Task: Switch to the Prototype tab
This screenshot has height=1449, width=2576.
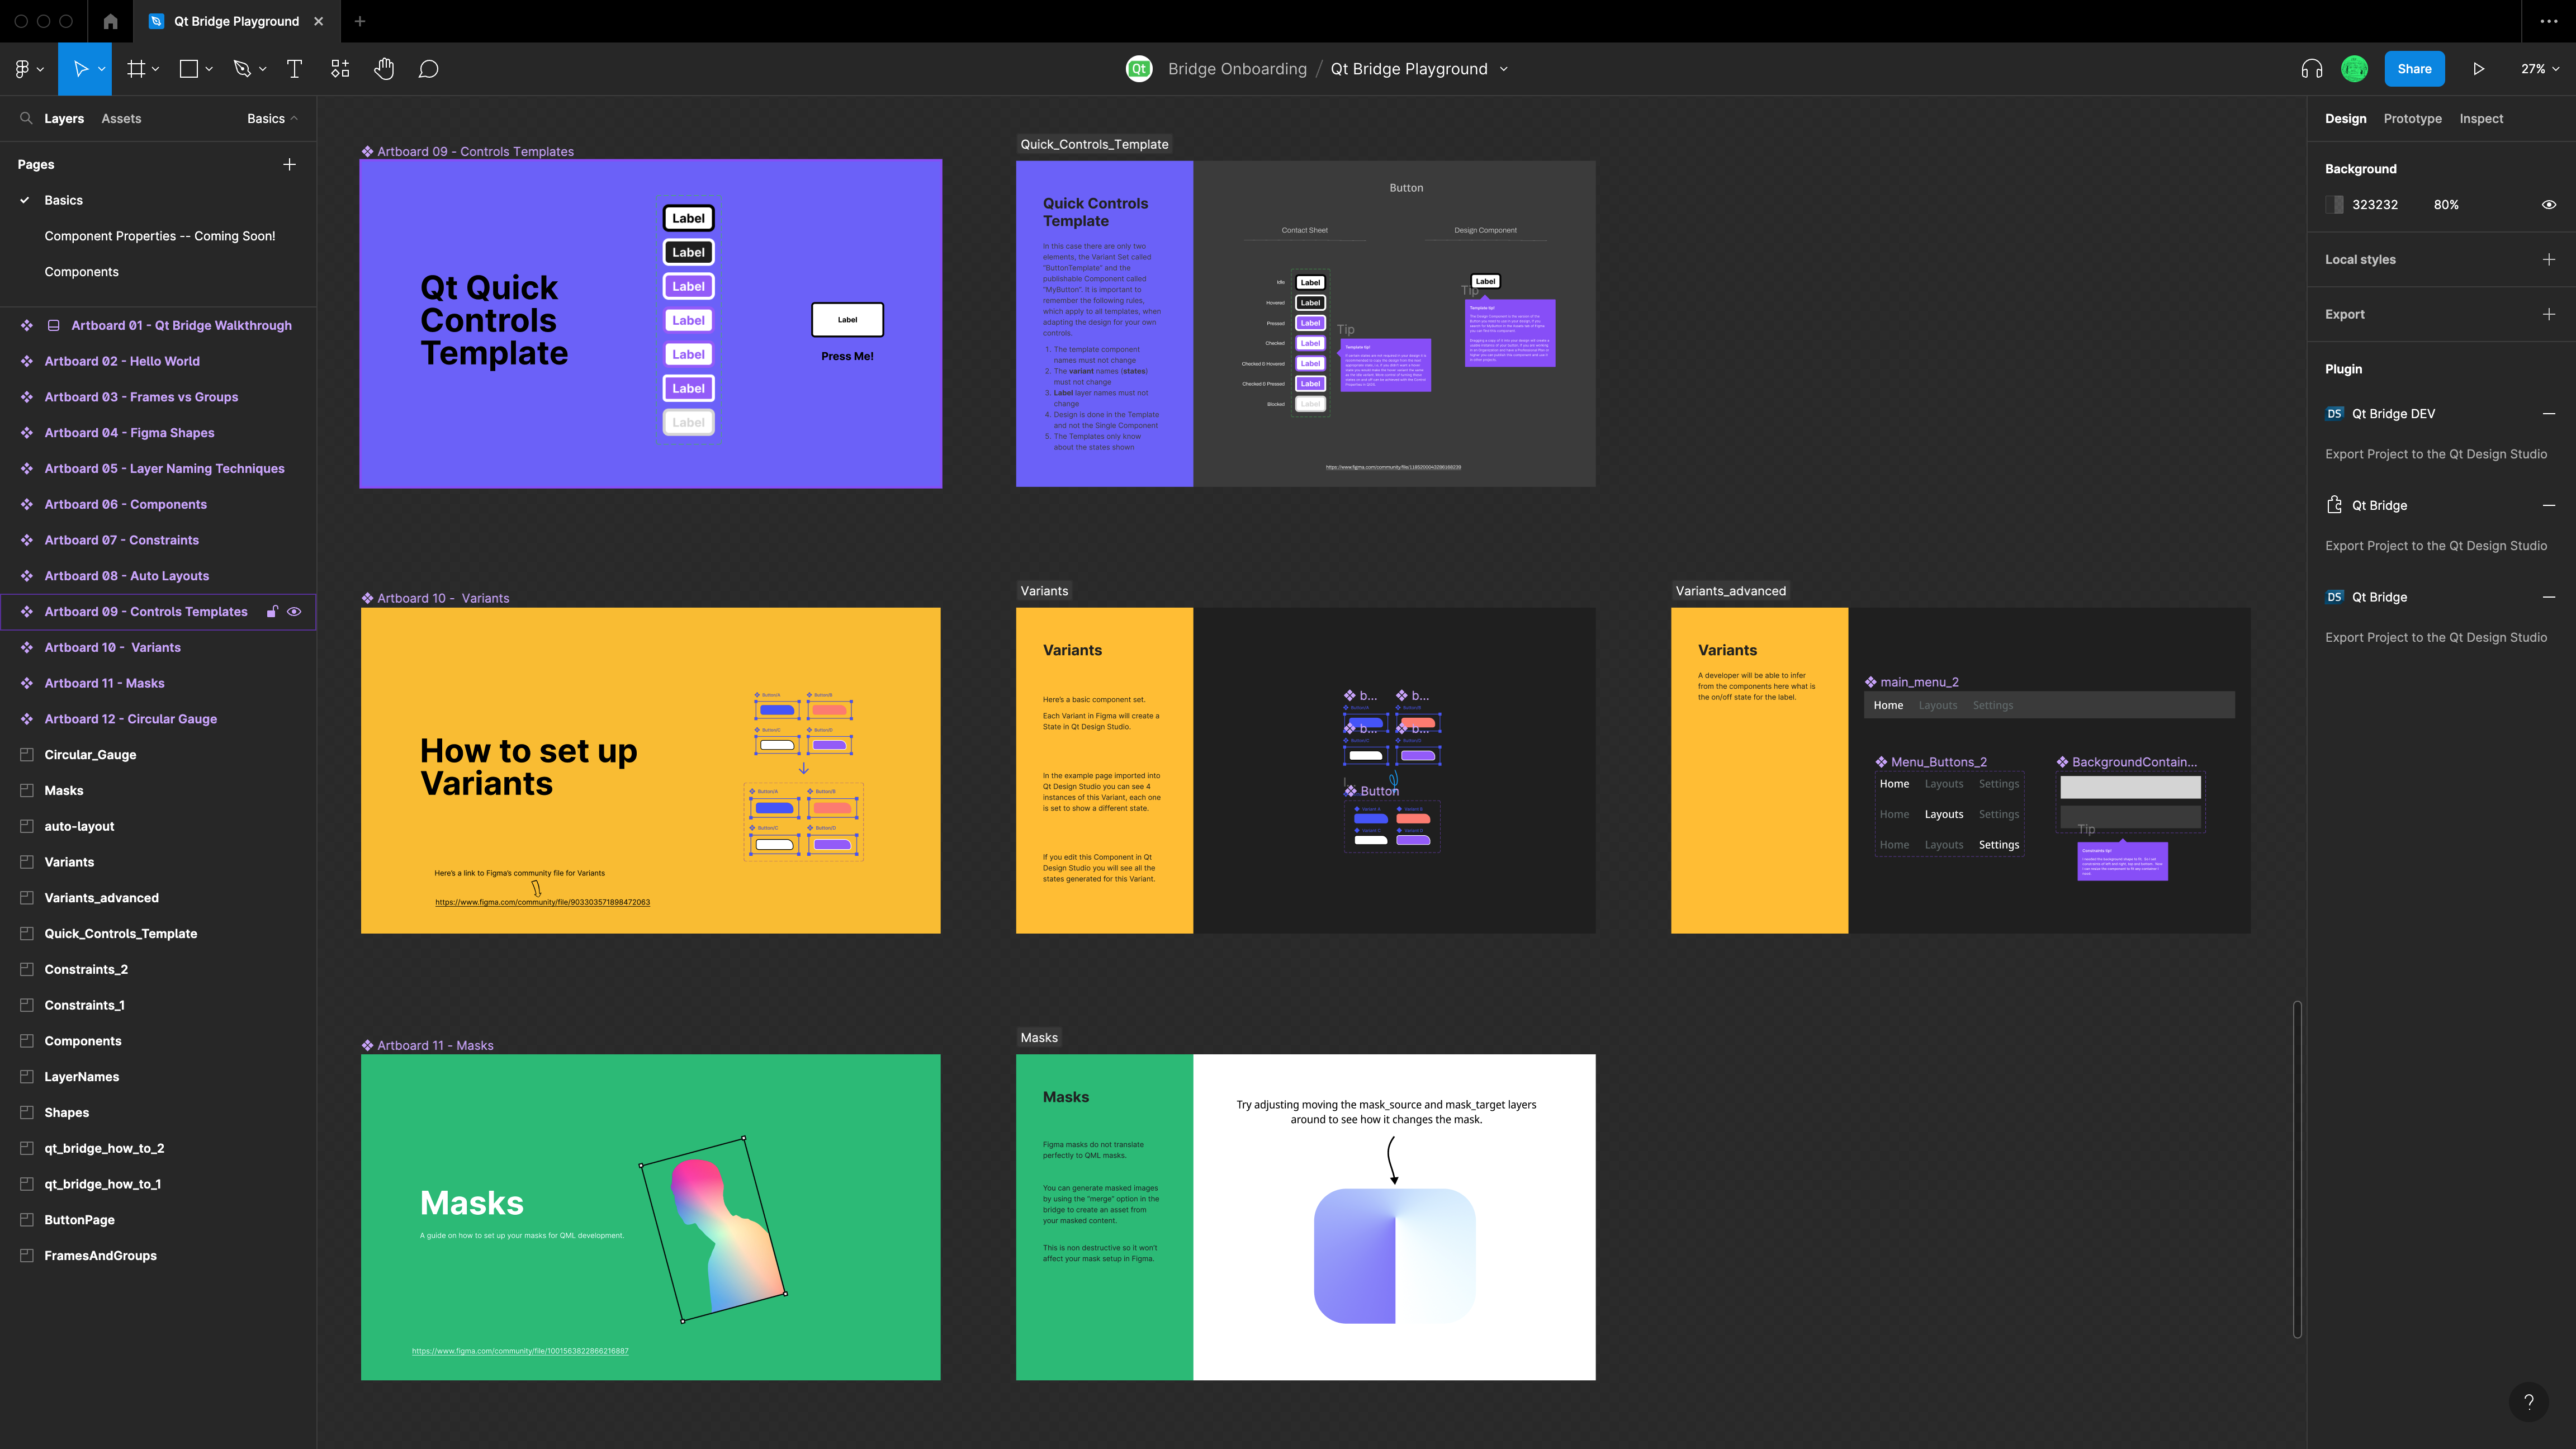Action: point(2412,118)
